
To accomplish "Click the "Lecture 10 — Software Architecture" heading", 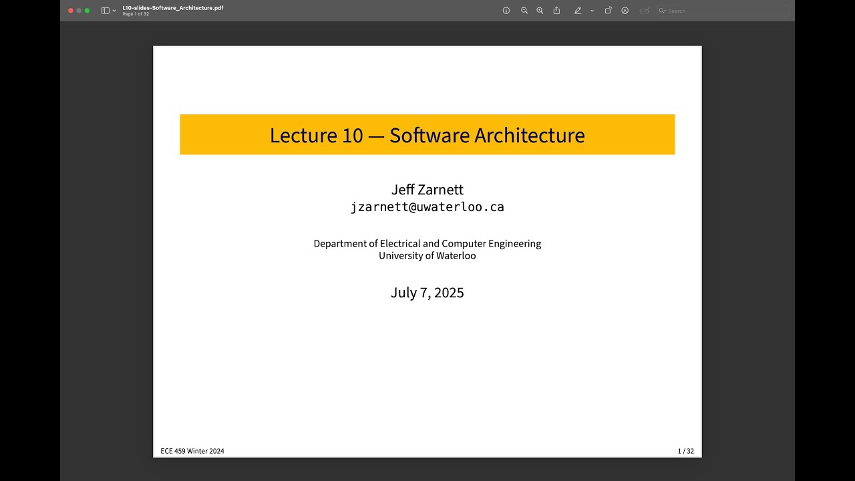I will coord(427,135).
